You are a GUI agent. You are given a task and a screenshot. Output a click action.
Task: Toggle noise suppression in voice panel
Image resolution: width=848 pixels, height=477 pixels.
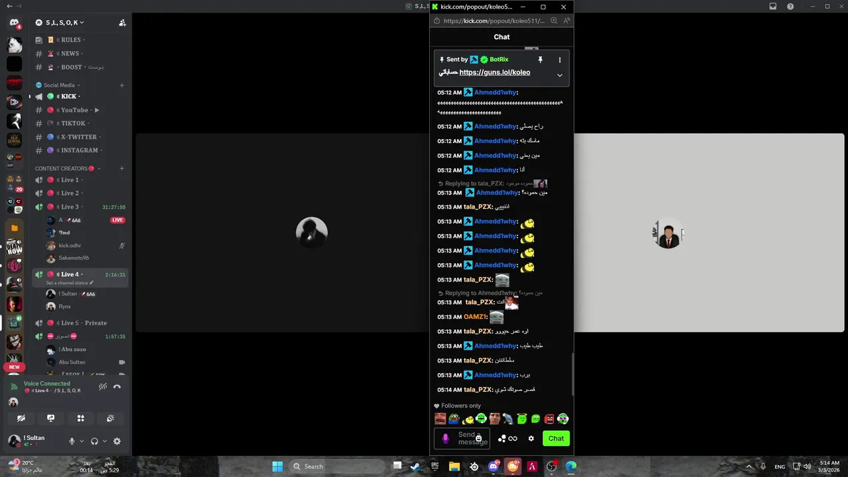(103, 386)
